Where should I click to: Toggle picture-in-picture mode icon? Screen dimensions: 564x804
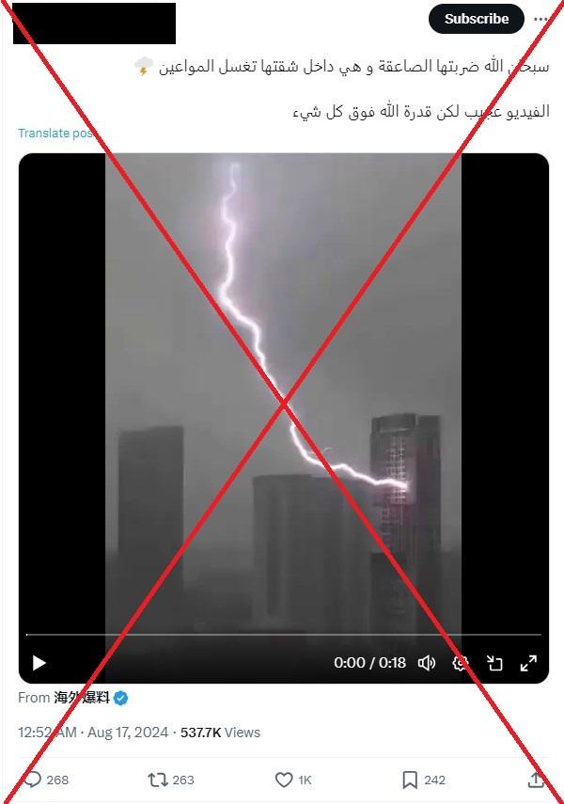pos(494,663)
